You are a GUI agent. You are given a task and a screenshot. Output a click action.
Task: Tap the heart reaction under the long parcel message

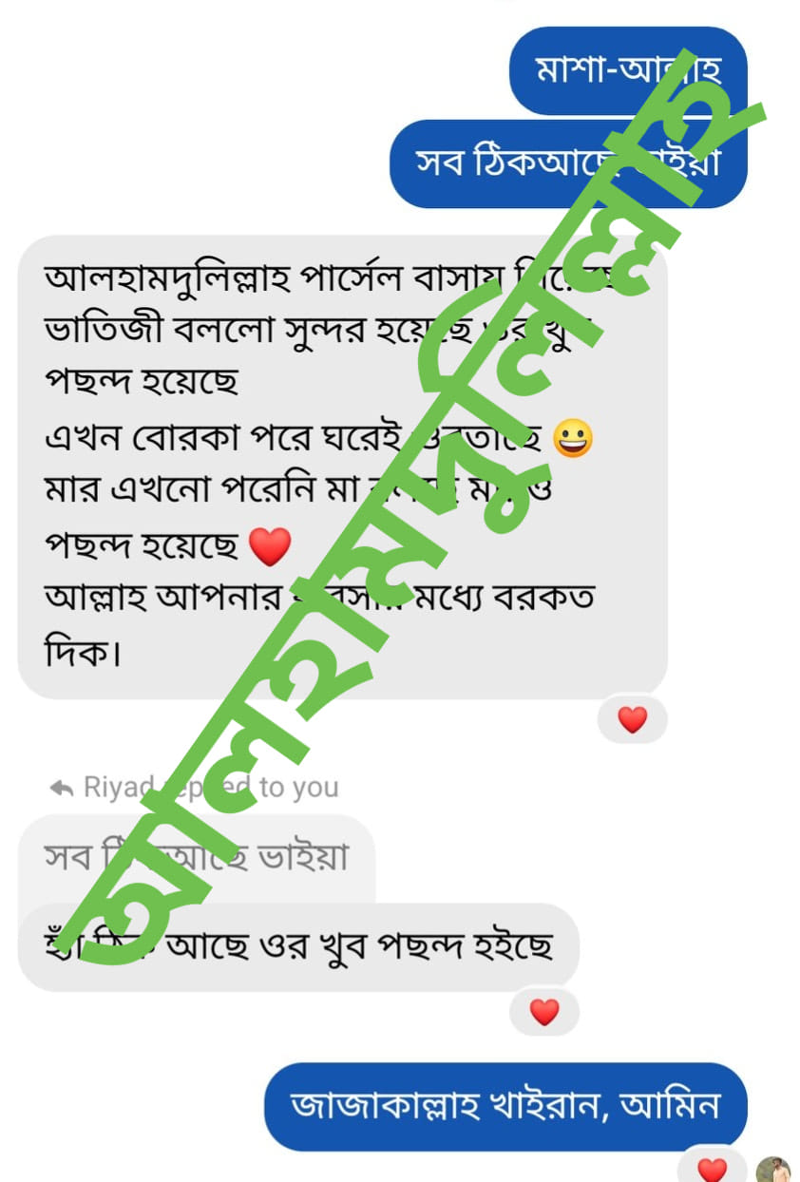click(632, 719)
